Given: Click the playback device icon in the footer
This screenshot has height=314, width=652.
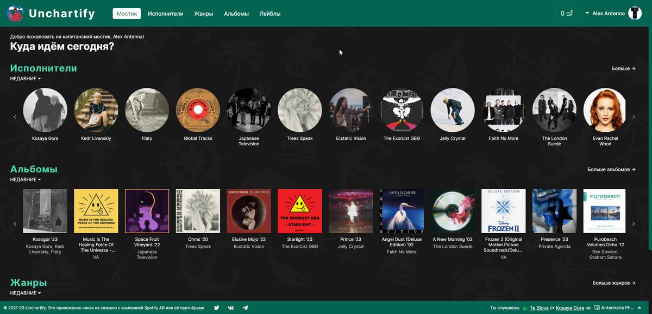Looking at the screenshot, I should pos(596,308).
